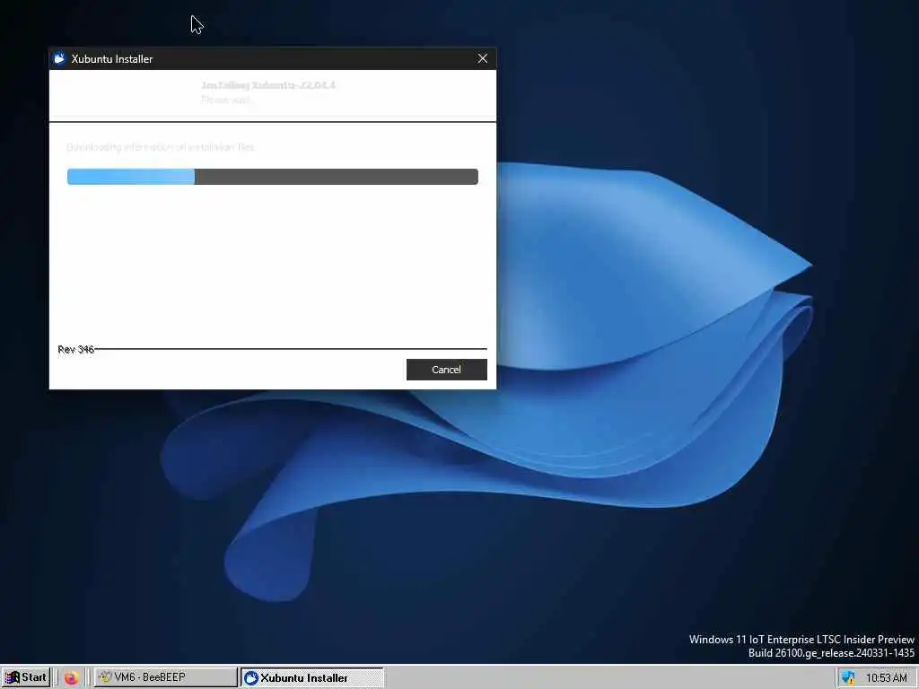Open the security shield tray icon
The width and height of the screenshot is (919, 689).
(x=848, y=678)
